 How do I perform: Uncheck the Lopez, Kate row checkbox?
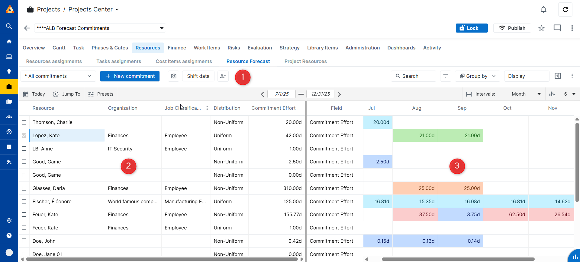coord(24,136)
